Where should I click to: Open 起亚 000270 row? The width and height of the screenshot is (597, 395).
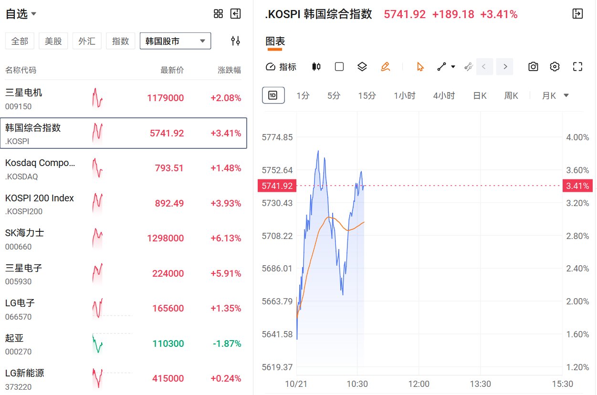coord(124,343)
